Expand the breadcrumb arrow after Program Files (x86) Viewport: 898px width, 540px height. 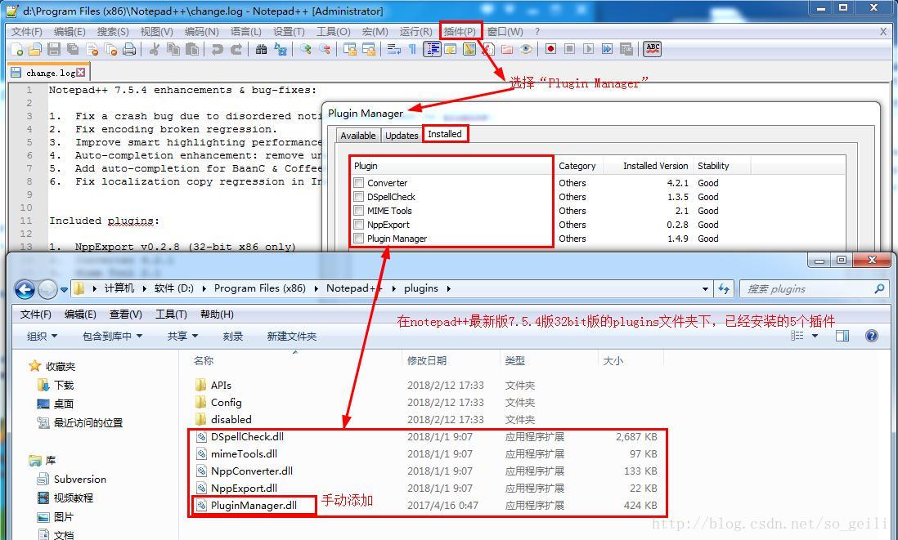point(317,288)
